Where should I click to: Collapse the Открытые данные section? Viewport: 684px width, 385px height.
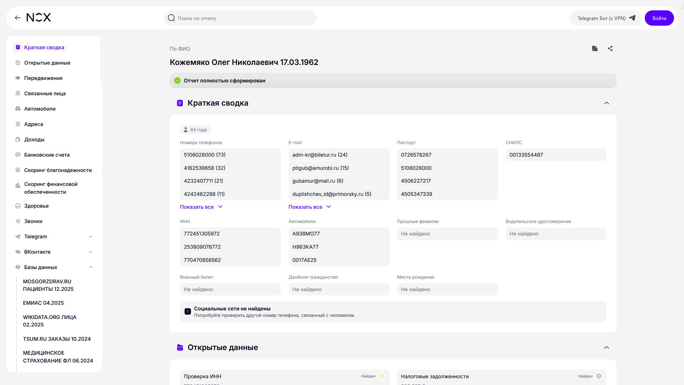pos(606,348)
